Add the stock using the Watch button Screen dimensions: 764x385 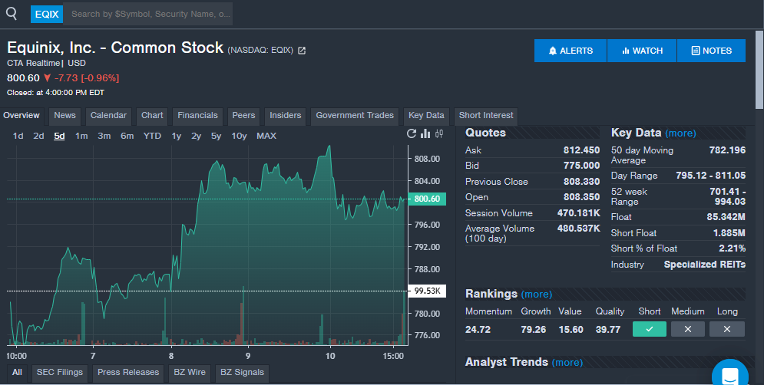pyautogui.click(x=642, y=51)
